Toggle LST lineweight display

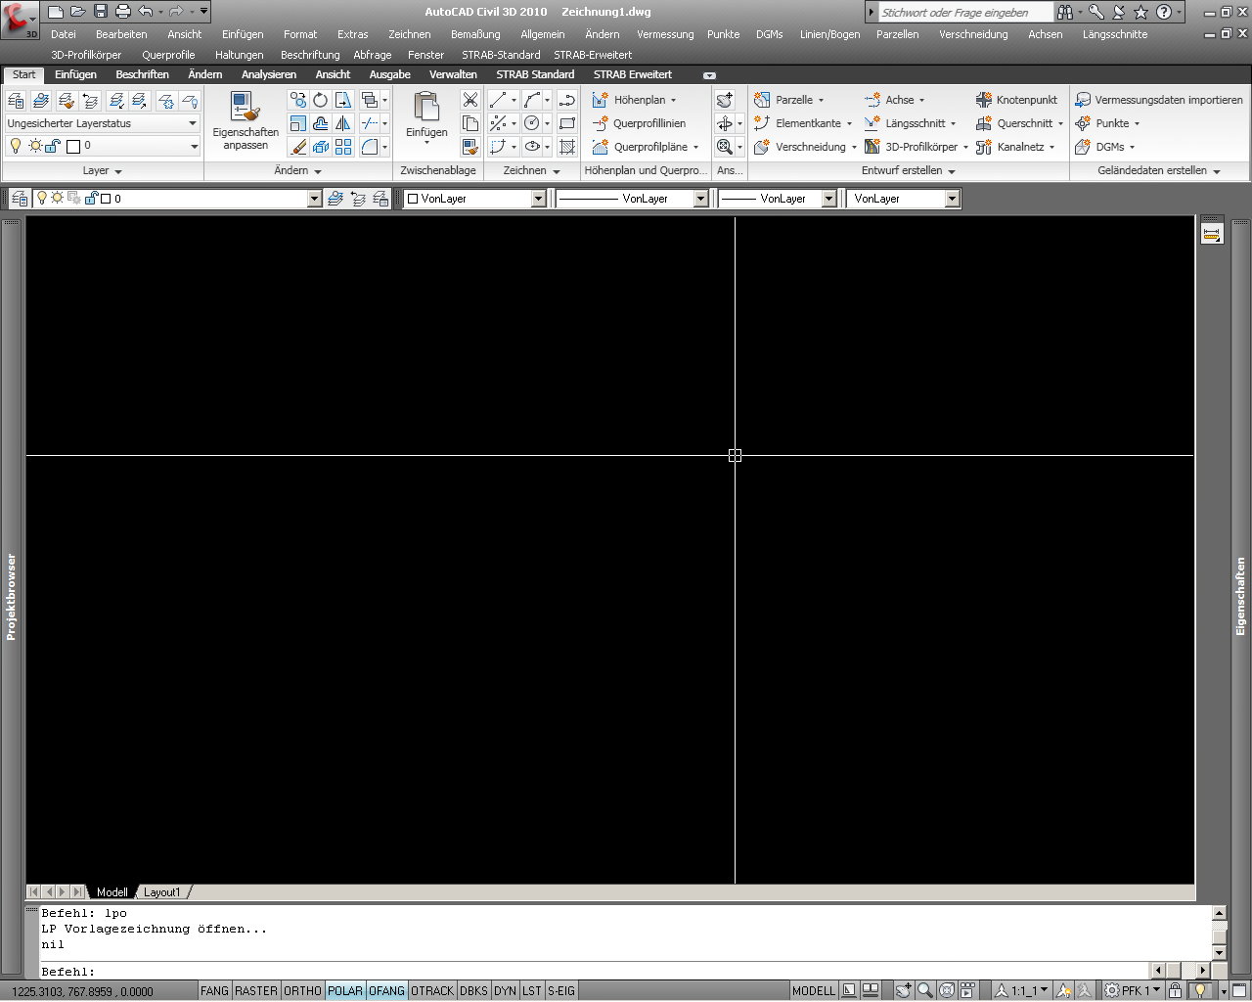(531, 990)
